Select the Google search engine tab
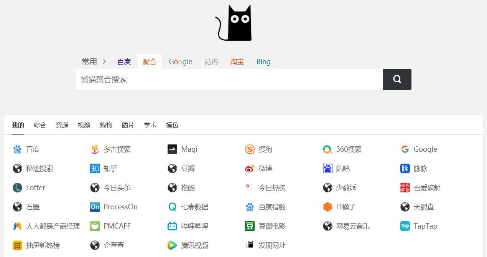The width and height of the screenshot is (487, 257). click(x=181, y=61)
